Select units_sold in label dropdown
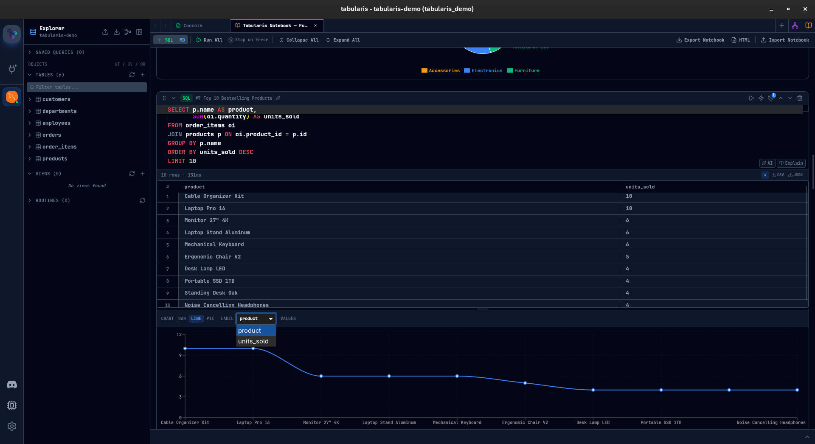Image resolution: width=815 pixels, height=444 pixels. 253,341
